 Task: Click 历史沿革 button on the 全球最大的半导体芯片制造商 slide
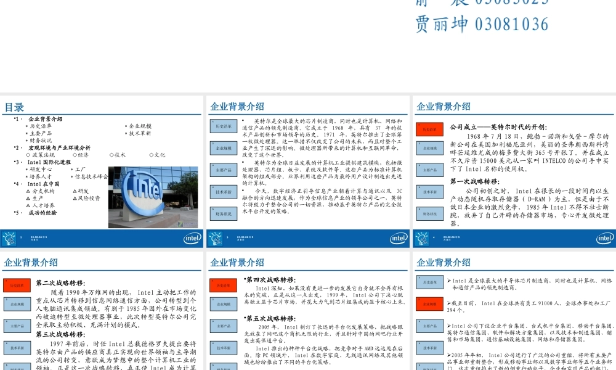[430, 282]
